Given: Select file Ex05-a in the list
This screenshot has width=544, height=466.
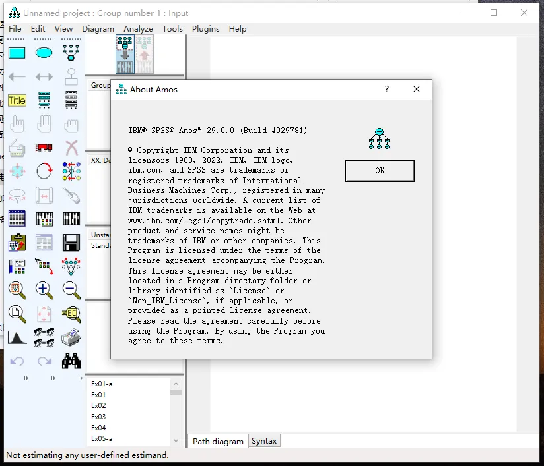Looking at the screenshot, I should [x=102, y=438].
